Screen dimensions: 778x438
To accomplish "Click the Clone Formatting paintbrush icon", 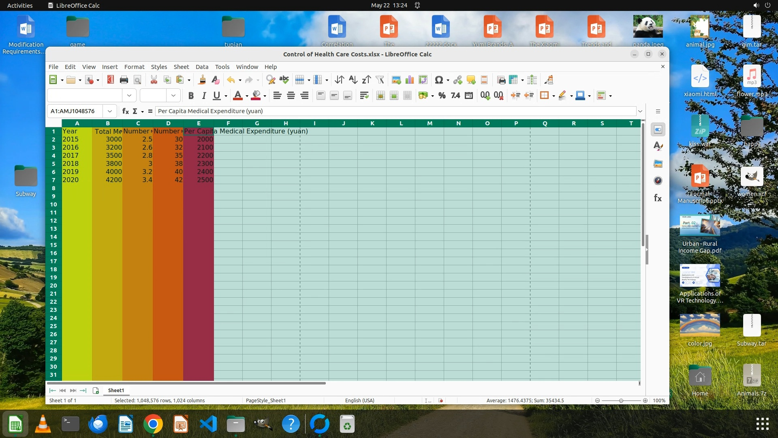I will pos(202,80).
